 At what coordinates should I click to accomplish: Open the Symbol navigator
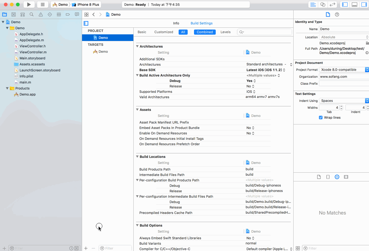[23, 14]
